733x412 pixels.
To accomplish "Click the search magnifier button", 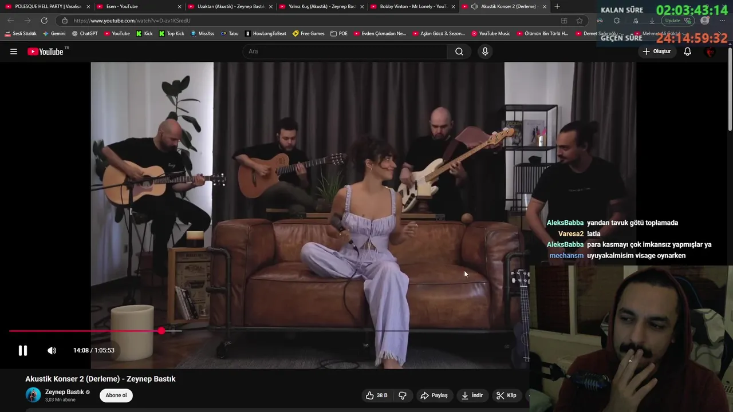I will [x=459, y=51].
